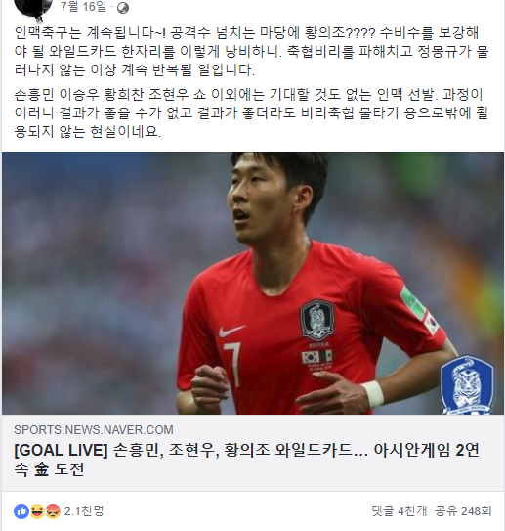The width and height of the screenshot is (505, 531).
Task: Click the globe public-privacy icon
Action: (123, 8)
